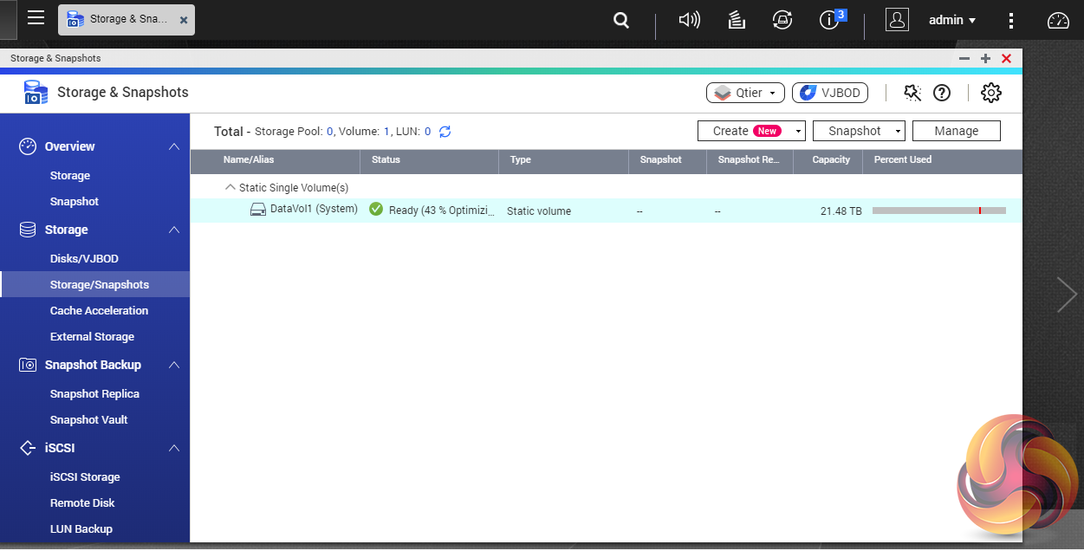Image resolution: width=1084 pixels, height=551 pixels.
Task: Open the Overview Snapshot sidebar item
Action: [x=75, y=202]
